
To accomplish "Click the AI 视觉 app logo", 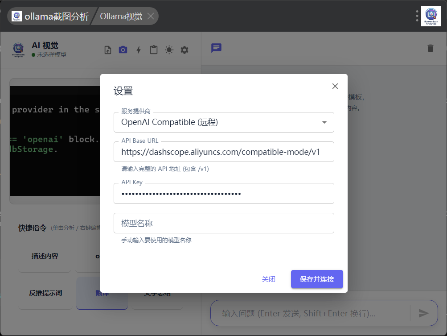I will click(x=19, y=50).
